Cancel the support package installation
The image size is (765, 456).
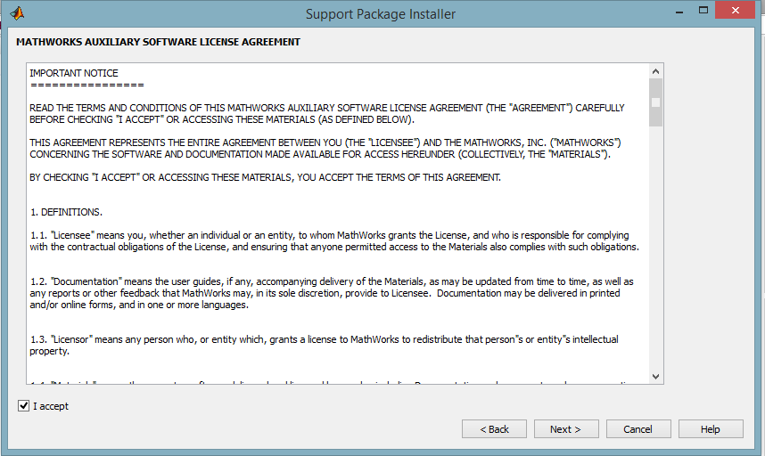pyautogui.click(x=638, y=429)
